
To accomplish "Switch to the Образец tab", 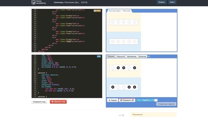I will tap(111, 56).
